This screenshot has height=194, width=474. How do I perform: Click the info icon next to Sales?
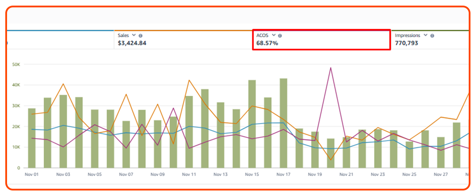(141, 35)
